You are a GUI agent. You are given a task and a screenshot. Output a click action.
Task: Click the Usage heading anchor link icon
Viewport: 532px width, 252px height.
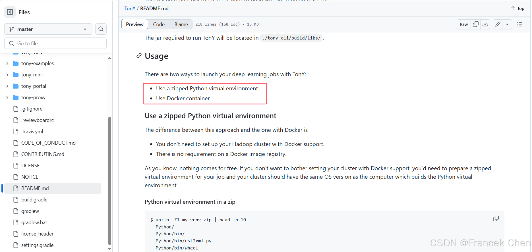pos(139,56)
